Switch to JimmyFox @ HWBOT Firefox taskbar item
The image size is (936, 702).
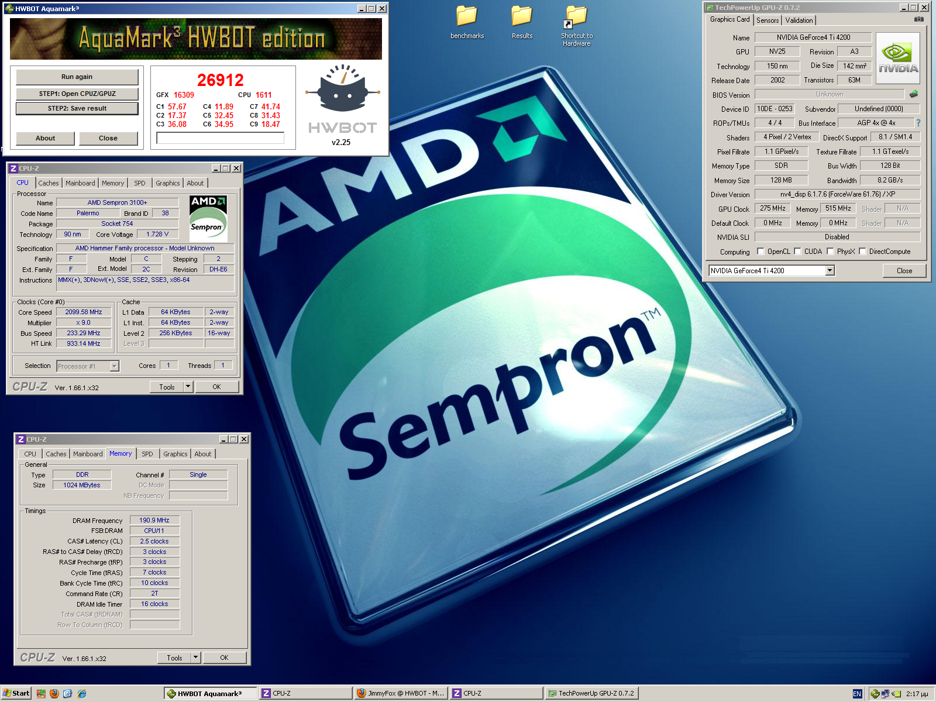pyautogui.click(x=401, y=693)
